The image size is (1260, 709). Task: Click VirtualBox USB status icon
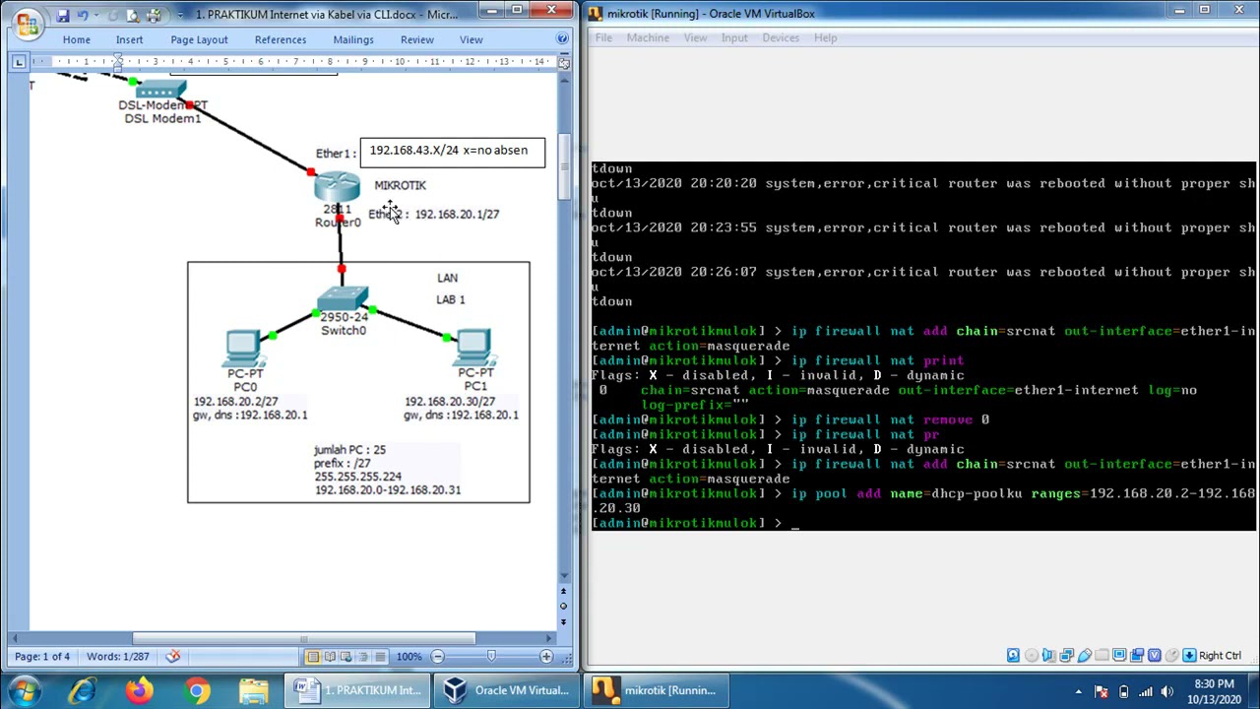1084,656
